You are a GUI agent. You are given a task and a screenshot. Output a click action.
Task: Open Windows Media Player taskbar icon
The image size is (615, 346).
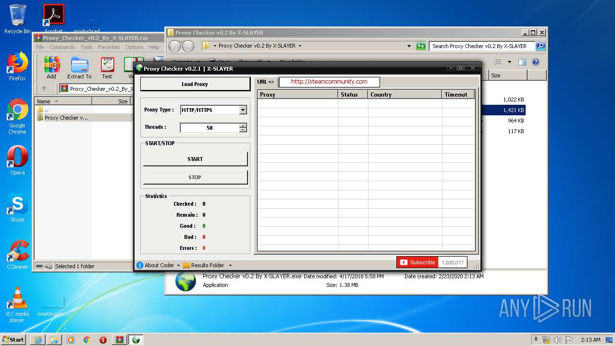[x=71, y=340]
